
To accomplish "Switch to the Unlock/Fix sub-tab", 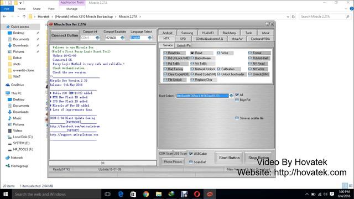I will 184,45.
